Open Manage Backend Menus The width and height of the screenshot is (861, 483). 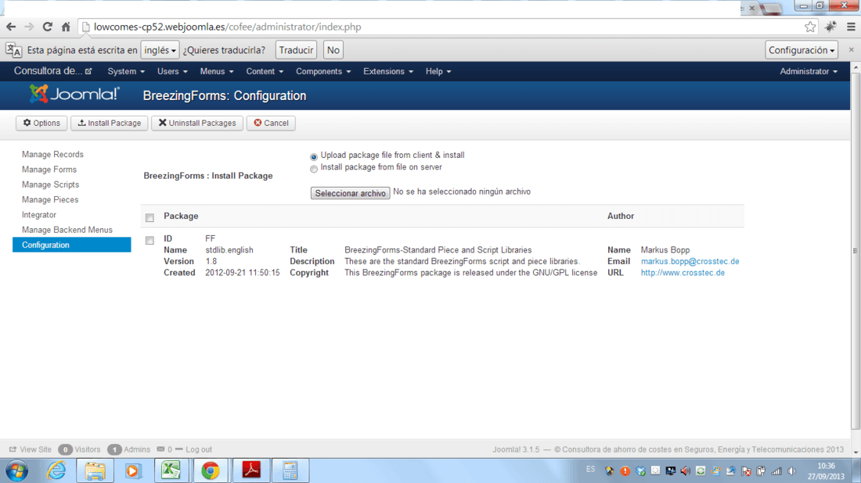(67, 230)
